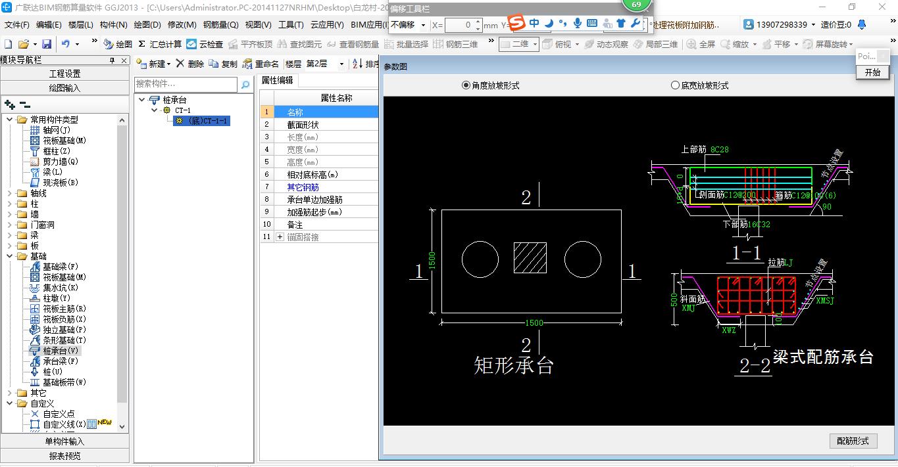
Task: Undo last action with arrow icon
Action: click(x=65, y=44)
